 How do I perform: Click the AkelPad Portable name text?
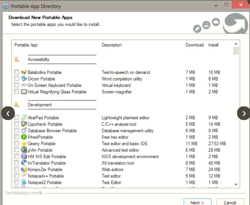[x=43, y=118]
